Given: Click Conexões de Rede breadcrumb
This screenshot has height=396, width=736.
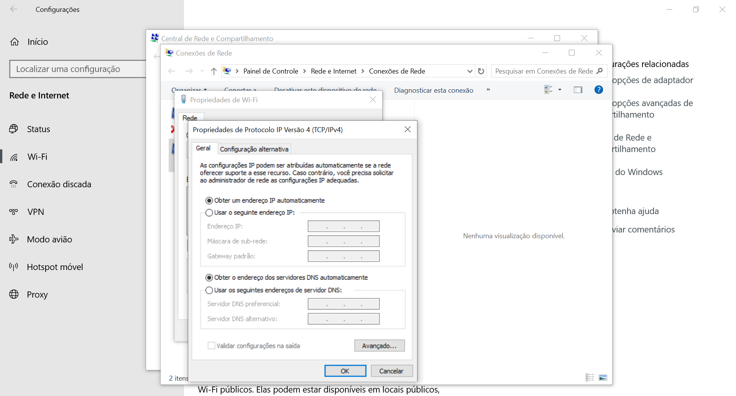Looking at the screenshot, I should point(397,71).
